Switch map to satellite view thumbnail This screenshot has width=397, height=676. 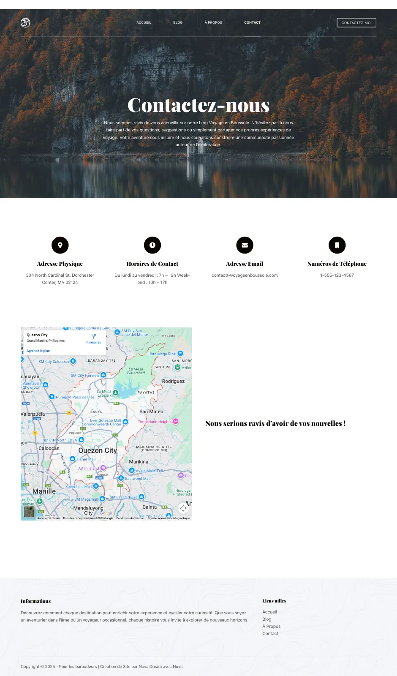[x=29, y=511]
